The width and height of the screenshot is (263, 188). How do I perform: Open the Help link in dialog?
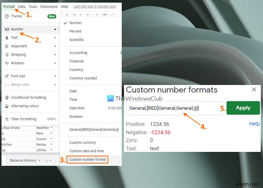254,124
